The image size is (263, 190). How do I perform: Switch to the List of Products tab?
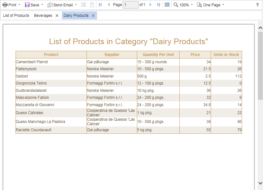pos(16,16)
